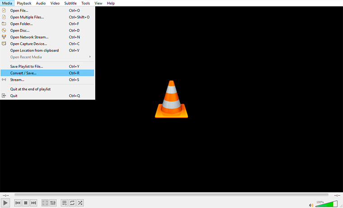Toggle fullscreen video mode

[45, 203]
